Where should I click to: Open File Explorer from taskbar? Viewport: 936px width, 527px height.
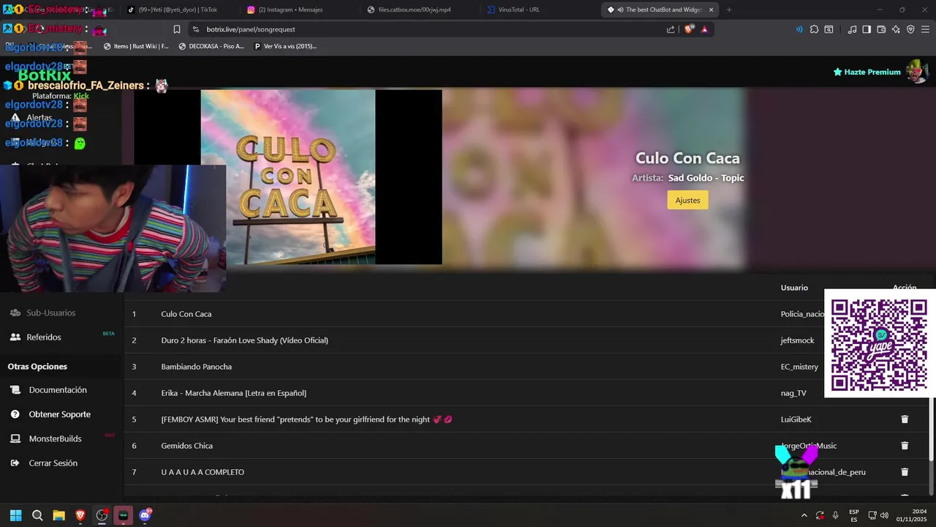click(x=58, y=515)
